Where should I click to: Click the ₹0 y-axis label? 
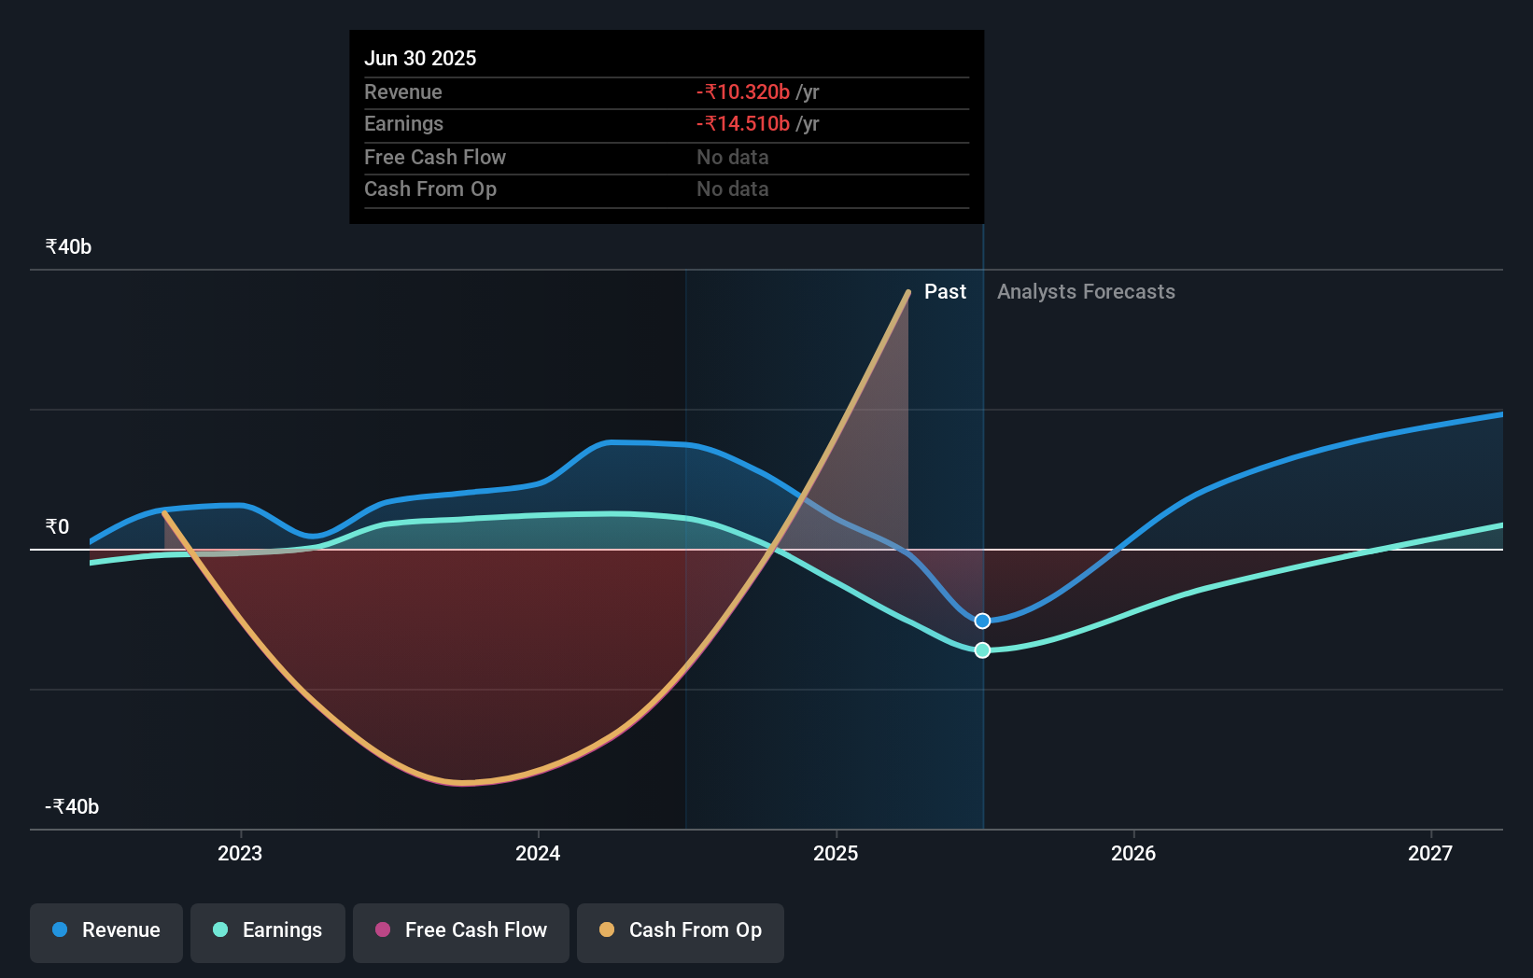[x=57, y=527]
